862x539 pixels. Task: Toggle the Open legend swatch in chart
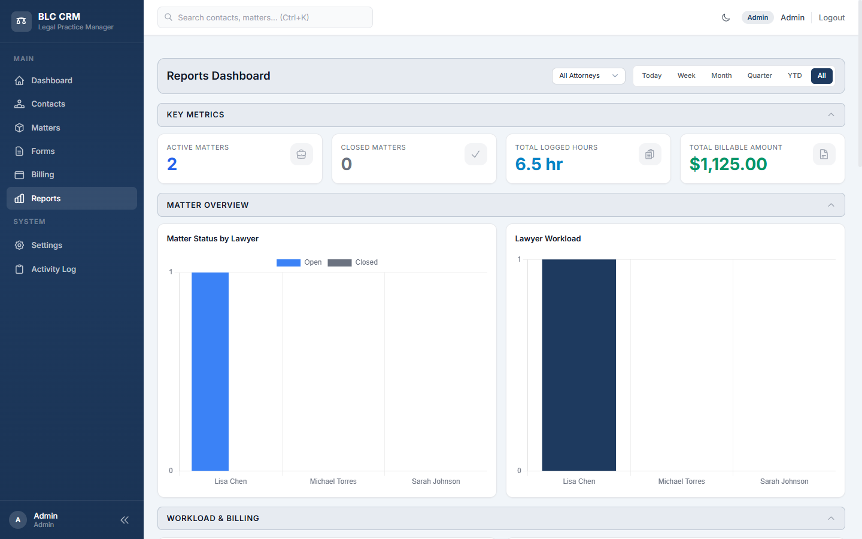(x=289, y=262)
